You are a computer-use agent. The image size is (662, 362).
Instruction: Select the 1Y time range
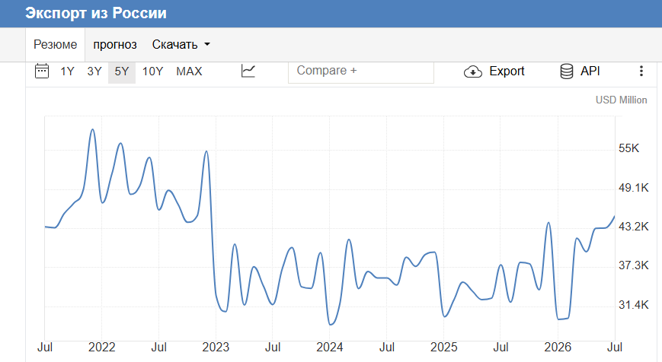pos(67,71)
